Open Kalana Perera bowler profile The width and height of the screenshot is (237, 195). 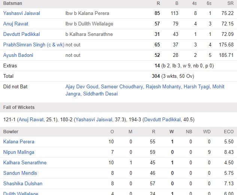(19, 142)
